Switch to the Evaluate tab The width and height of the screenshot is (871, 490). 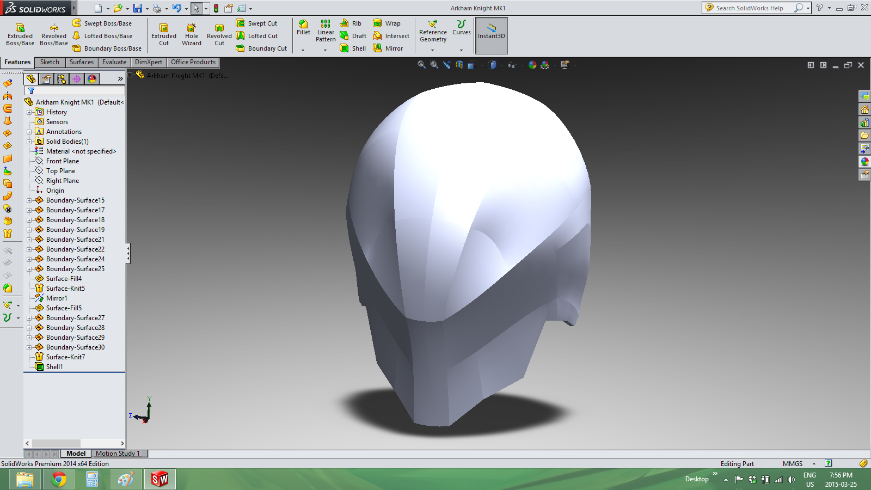click(x=114, y=62)
